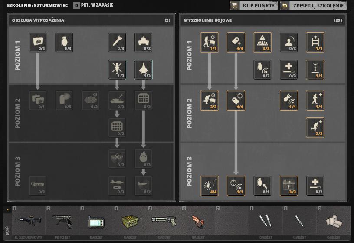Viewport: 354px width, 243px height.
Task: Click crosshair with signal waves skill 1/1
Action: point(236,186)
